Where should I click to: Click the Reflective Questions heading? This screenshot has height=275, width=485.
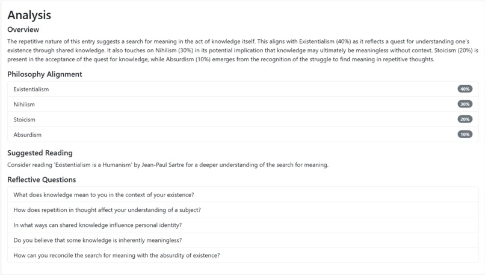(42, 180)
